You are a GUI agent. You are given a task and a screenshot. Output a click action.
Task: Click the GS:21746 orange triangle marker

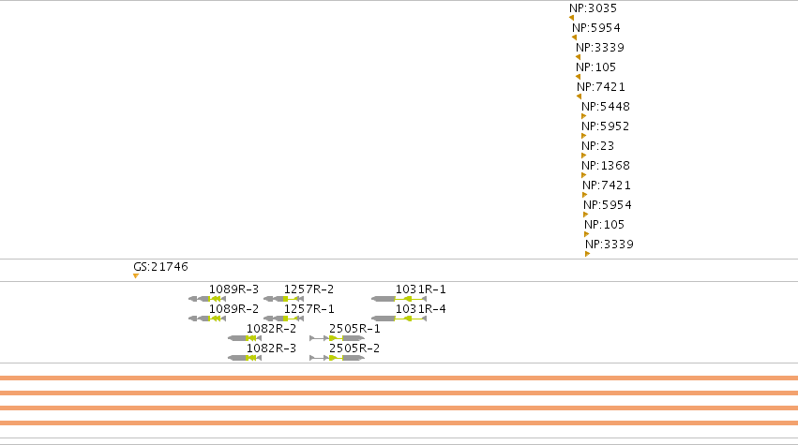pyautogui.click(x=136, y=276)
